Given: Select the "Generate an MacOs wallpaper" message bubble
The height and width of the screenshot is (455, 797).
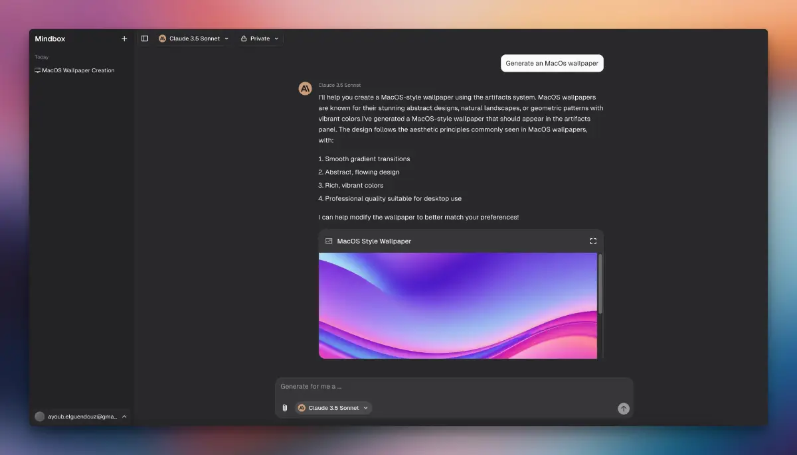Looking at the screenshot, I should [552, 64].
